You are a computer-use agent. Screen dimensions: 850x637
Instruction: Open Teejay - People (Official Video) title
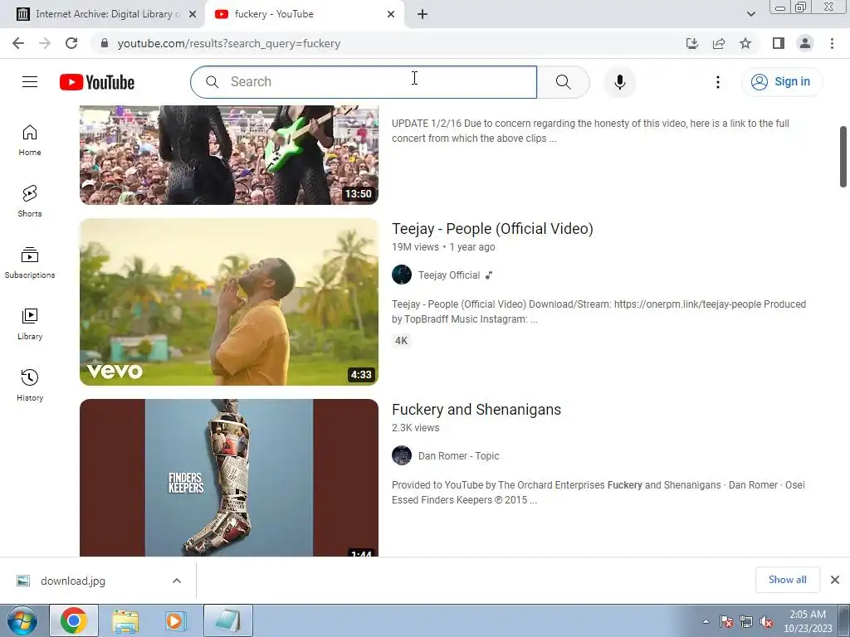492,229
